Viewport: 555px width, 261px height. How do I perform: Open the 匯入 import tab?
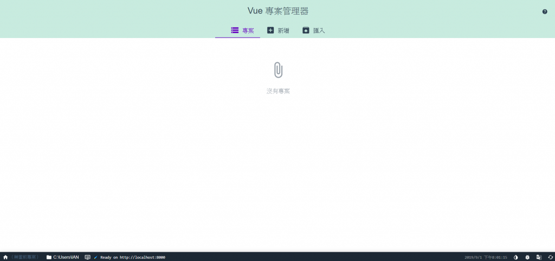tap(314, 30)
